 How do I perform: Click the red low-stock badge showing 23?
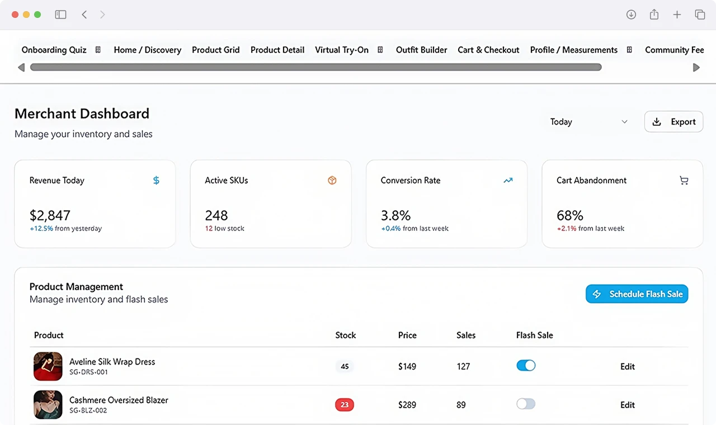(x=345, y=405)
